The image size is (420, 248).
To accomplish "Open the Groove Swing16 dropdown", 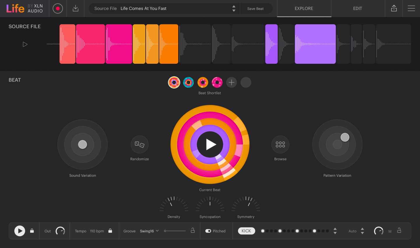I will point(149,231).
